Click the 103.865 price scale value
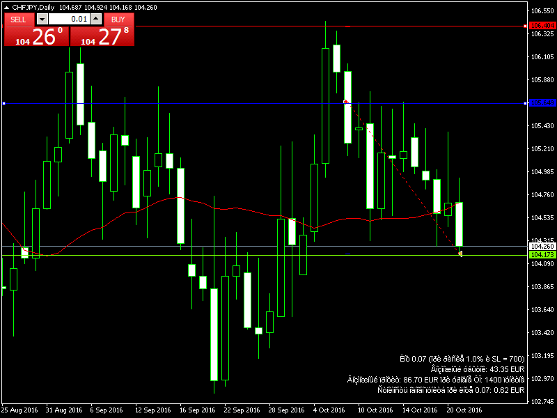Image resolution: width=557 pixels, height=418 pixels. 542,287
